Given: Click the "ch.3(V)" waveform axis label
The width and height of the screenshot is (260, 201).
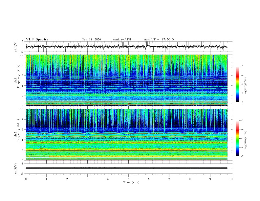Looking at the screenshot, I should tap(16, 168).
